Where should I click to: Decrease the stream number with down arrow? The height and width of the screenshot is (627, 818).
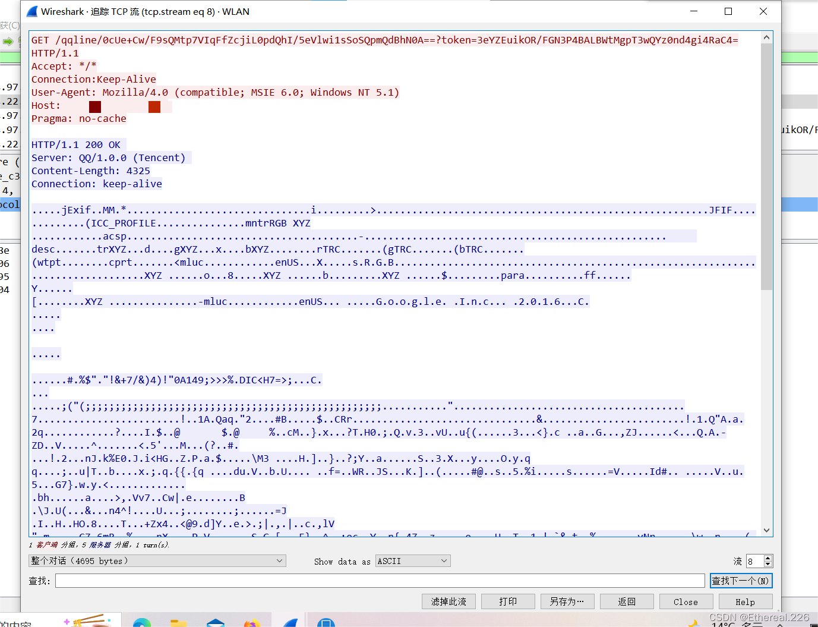click(768, 565)
